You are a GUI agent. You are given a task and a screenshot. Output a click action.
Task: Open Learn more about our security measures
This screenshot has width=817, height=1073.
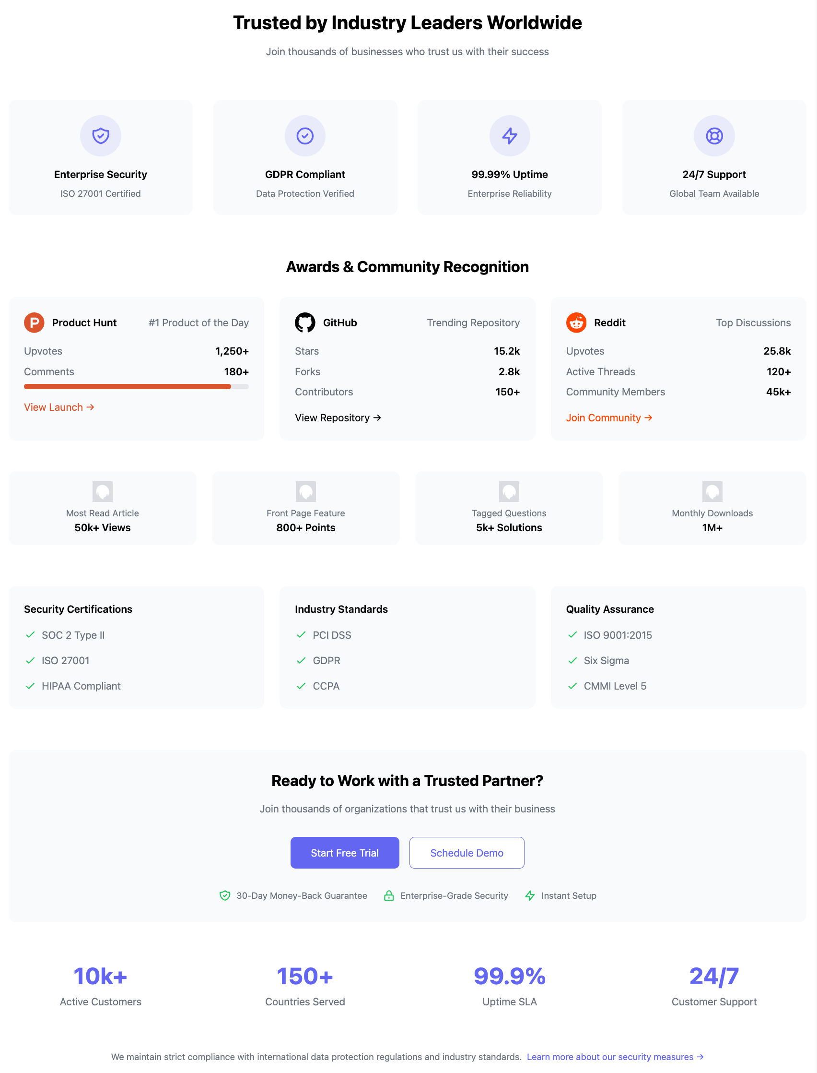(x=615, y=1057)
